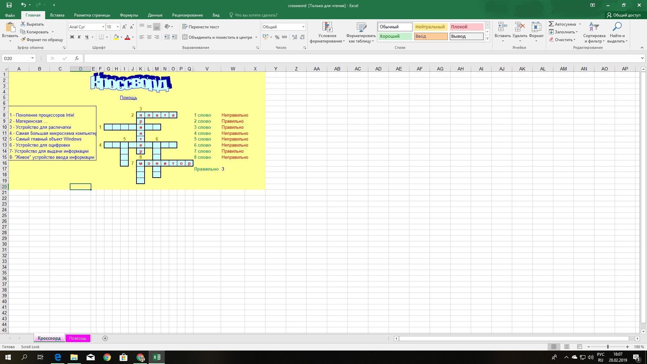Open the Формулы ribbon tab
This screenshot has height=364, width=647.
point(129,15)
